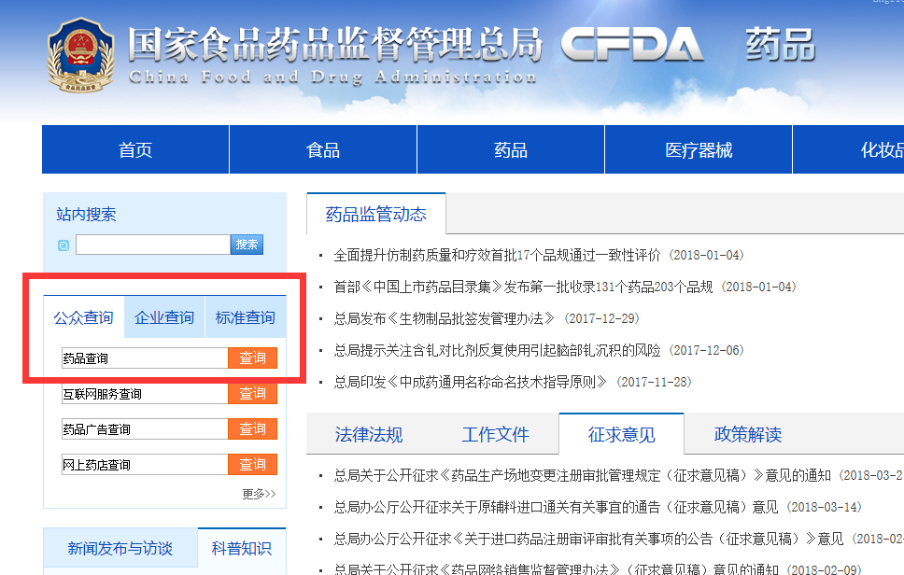Click the blue 搜索 button
Image resolution: width=904 pixels, height=575 pixels.
pos(247,245)
